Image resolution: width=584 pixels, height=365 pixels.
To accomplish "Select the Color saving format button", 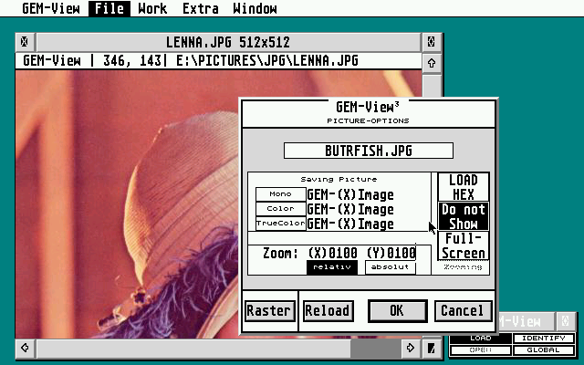I will [x=280, y=209].
